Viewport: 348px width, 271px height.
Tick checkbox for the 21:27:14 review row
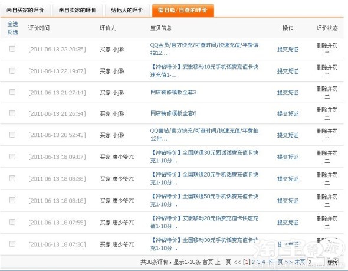pyautogui.click(x=12, y=92)
